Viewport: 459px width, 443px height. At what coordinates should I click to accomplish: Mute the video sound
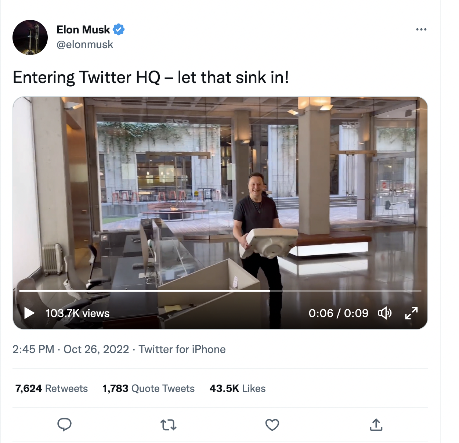(384, 313)
